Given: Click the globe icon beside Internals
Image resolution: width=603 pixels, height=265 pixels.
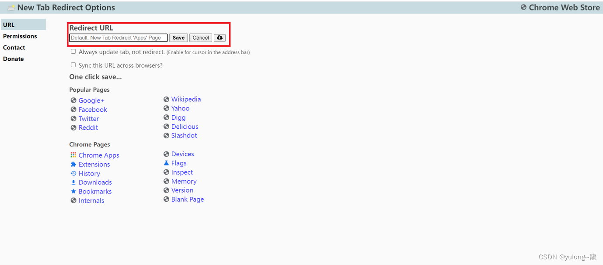Looking at the screenshot, I should pyautogui.click(x=73, y=200).
